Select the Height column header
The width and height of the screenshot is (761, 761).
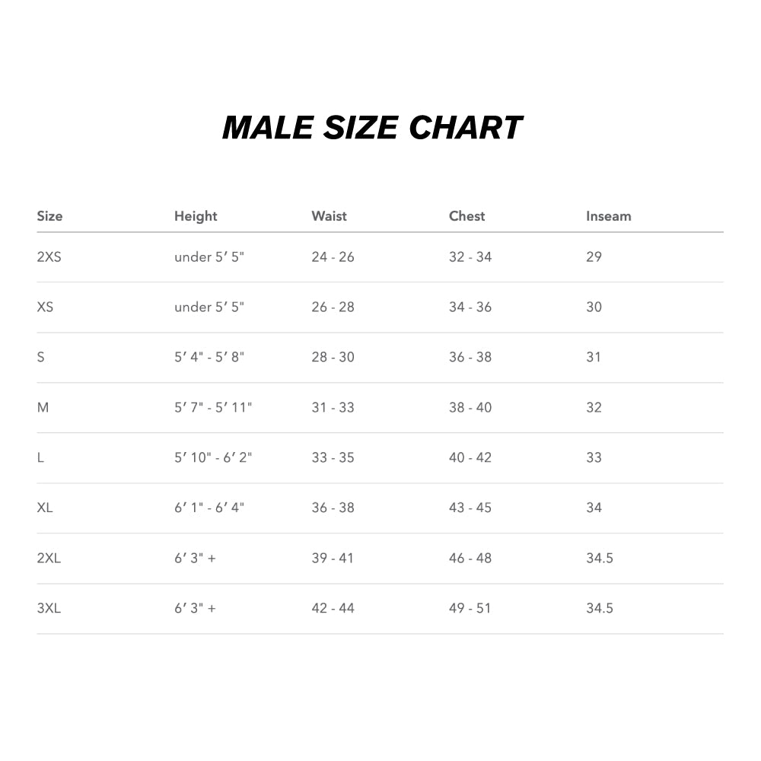coord(196,216)
